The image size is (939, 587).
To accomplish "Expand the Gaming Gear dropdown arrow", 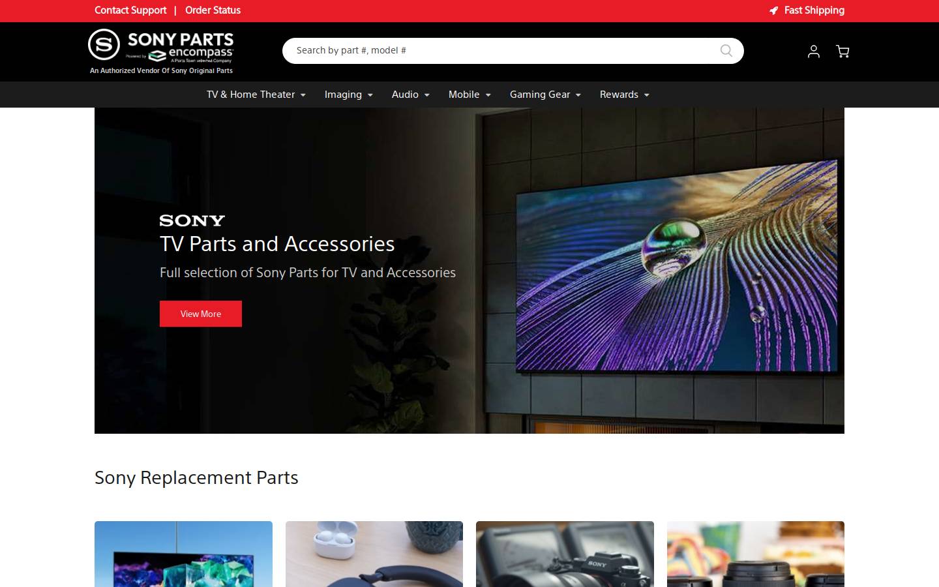I will [578, 95].
